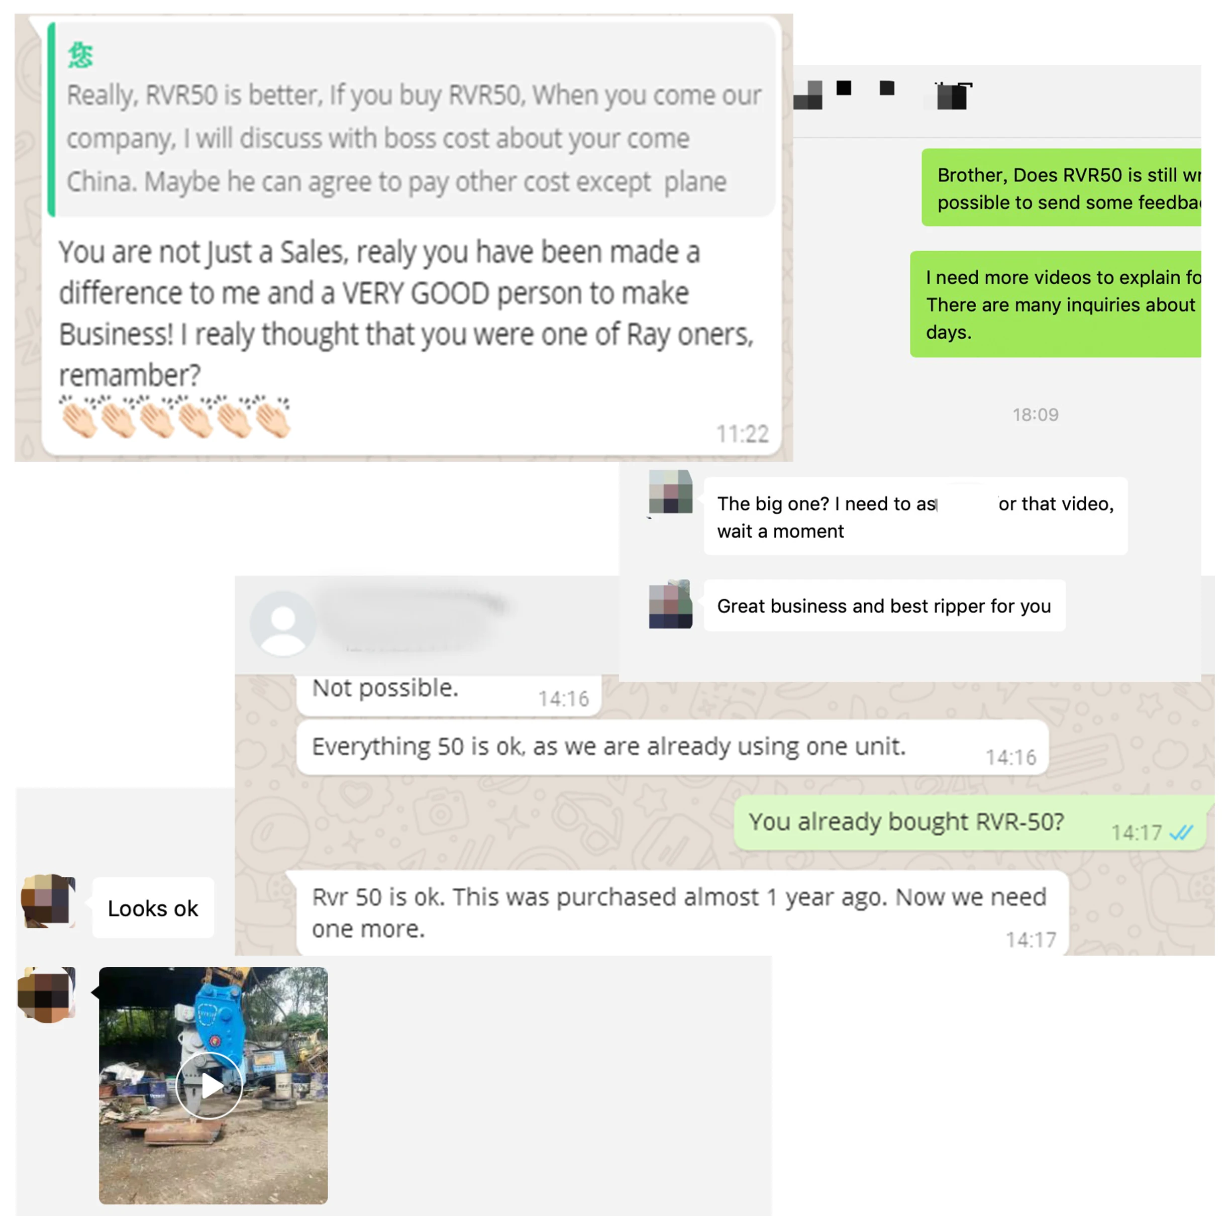The height and width of the screenshot is (1230, 1230).
Task: Select the I need more videos message
Action: point(1056,304)
